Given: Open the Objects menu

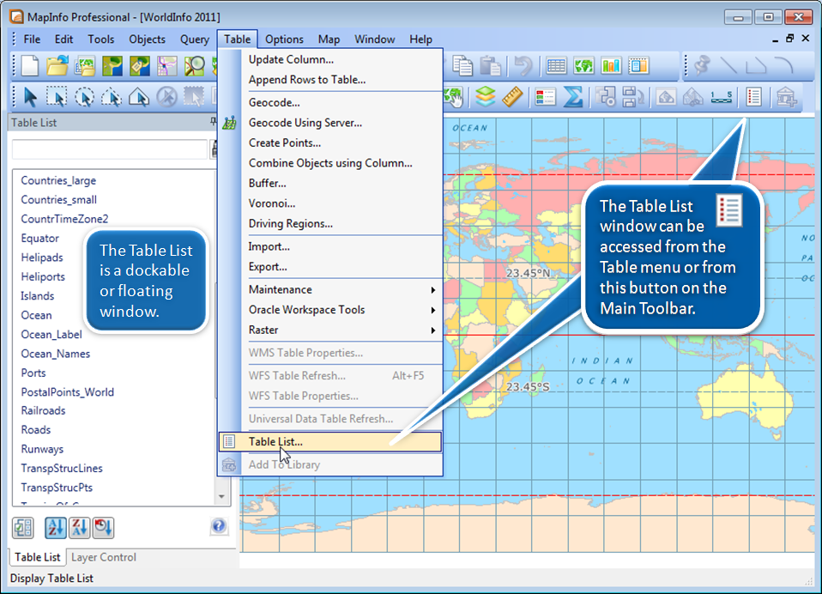Looking at the screenshot, I should click(x=148, y=39).
